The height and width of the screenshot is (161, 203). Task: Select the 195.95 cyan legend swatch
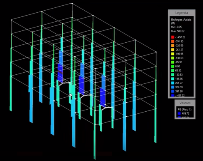coord(172,79)
